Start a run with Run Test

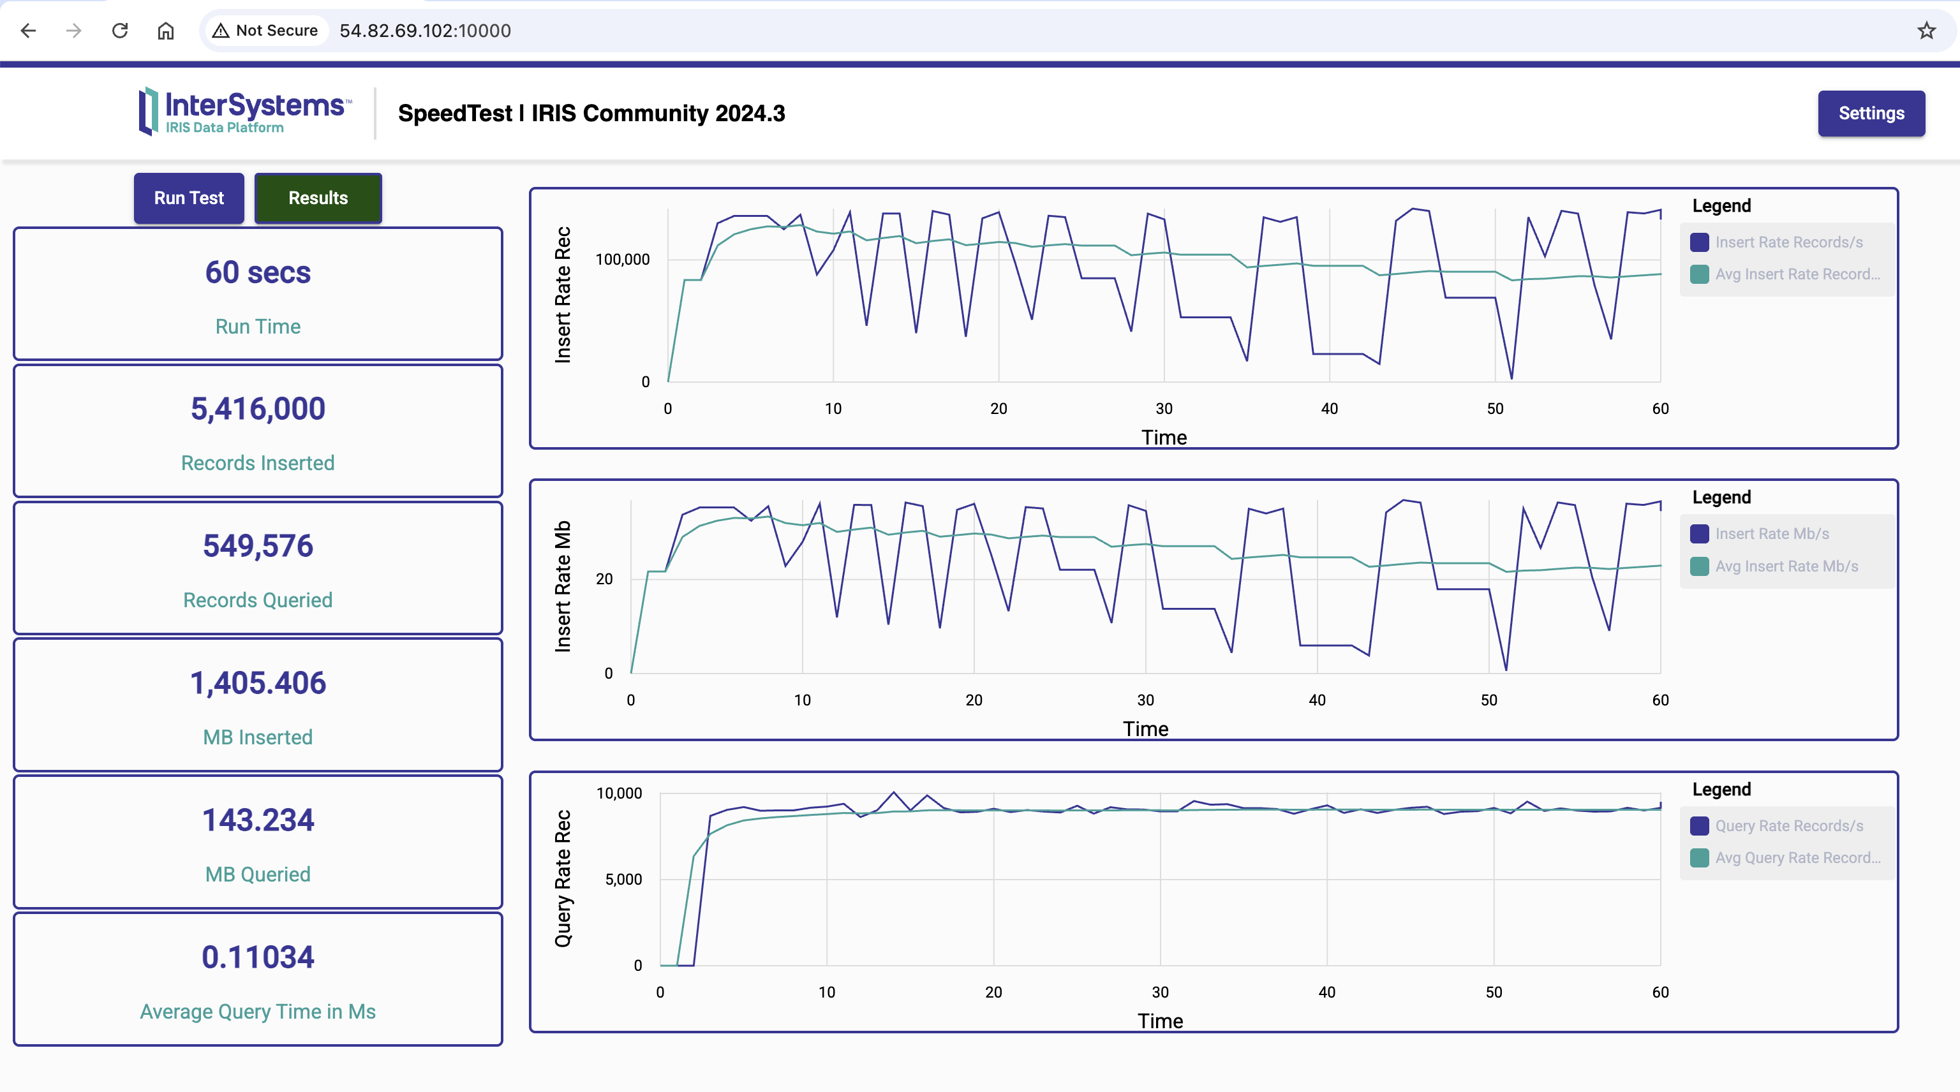point(189,198)
